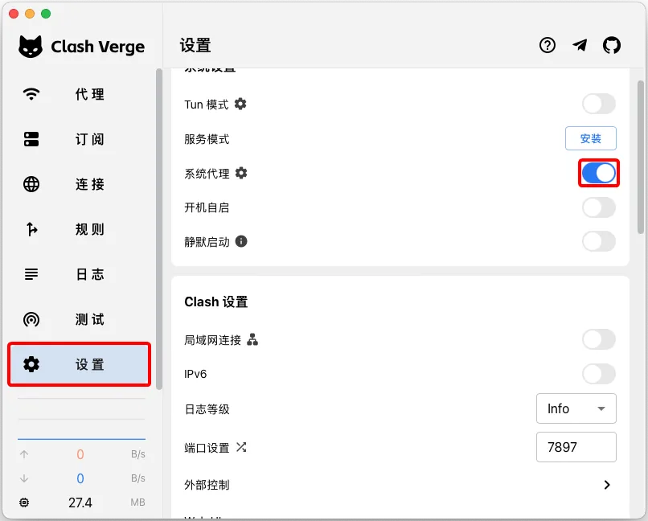Open Connections via the globe icon

point(31,184)
